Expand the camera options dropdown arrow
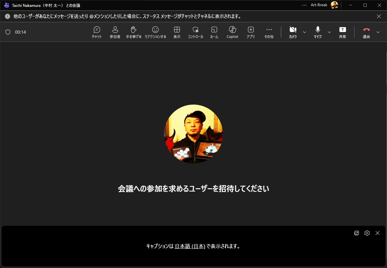This screenshot has width=387, height=268. pos(305,32)
